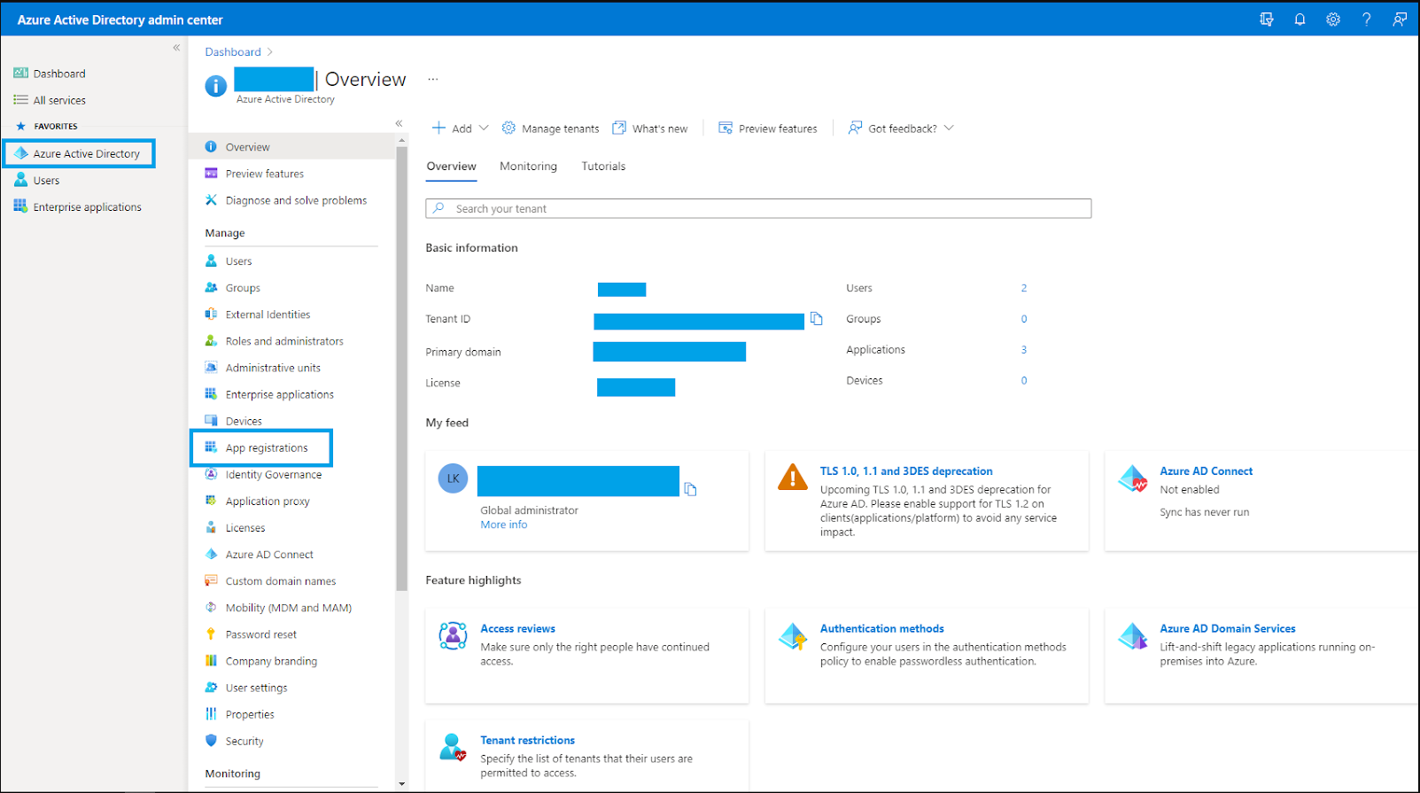Open the Users count link
Screen dimensions: 1420x793
coord(1024,288)
